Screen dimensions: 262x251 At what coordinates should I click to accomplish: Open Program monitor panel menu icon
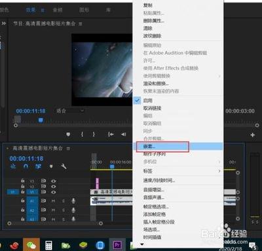click(81, 24)
